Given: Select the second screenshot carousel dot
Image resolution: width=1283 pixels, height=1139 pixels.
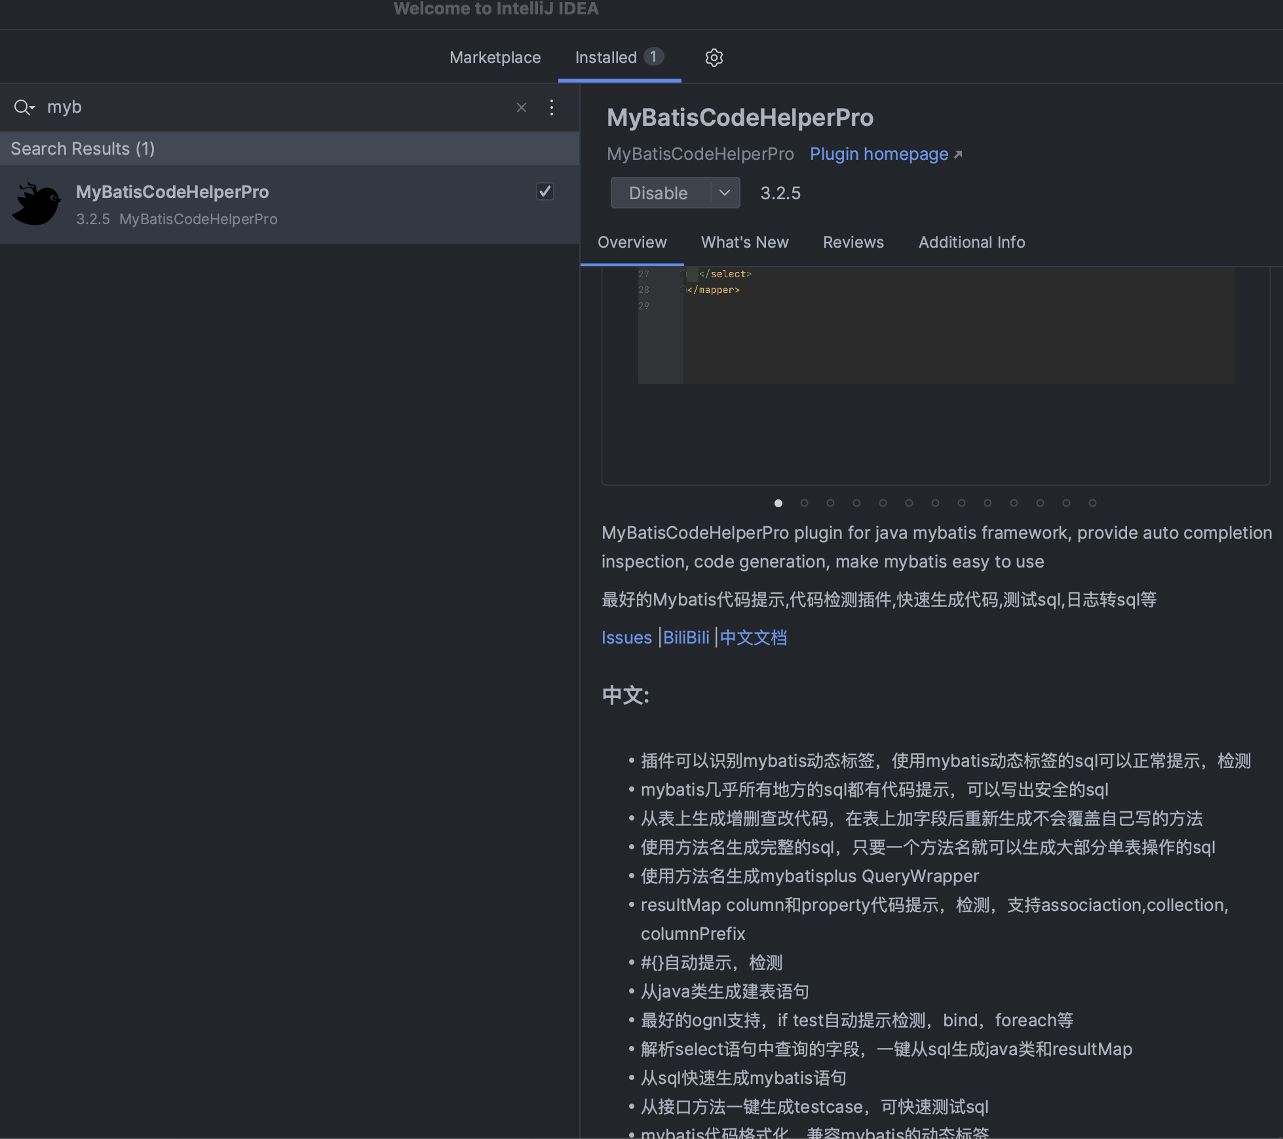Looking at the screenshot, I should pos(804,503).
